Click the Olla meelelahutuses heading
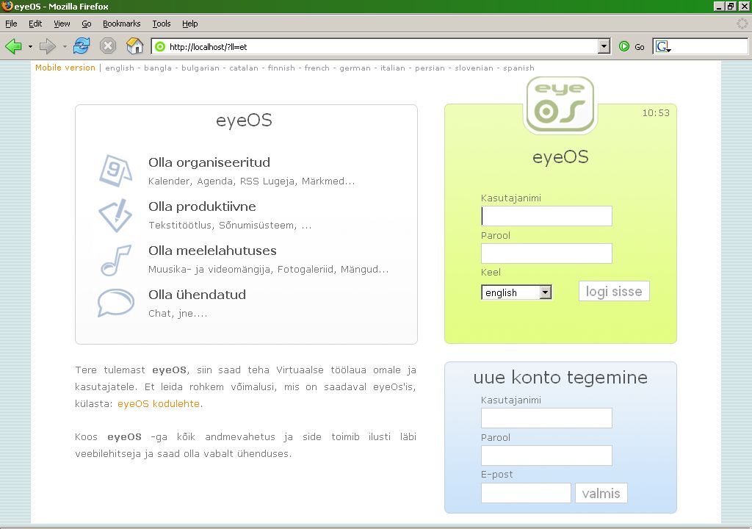752x529 pixels. point(212,251)
